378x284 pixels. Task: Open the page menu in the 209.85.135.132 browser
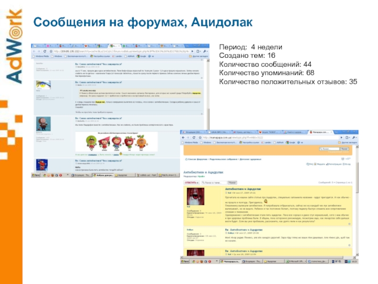click(198, 51)
